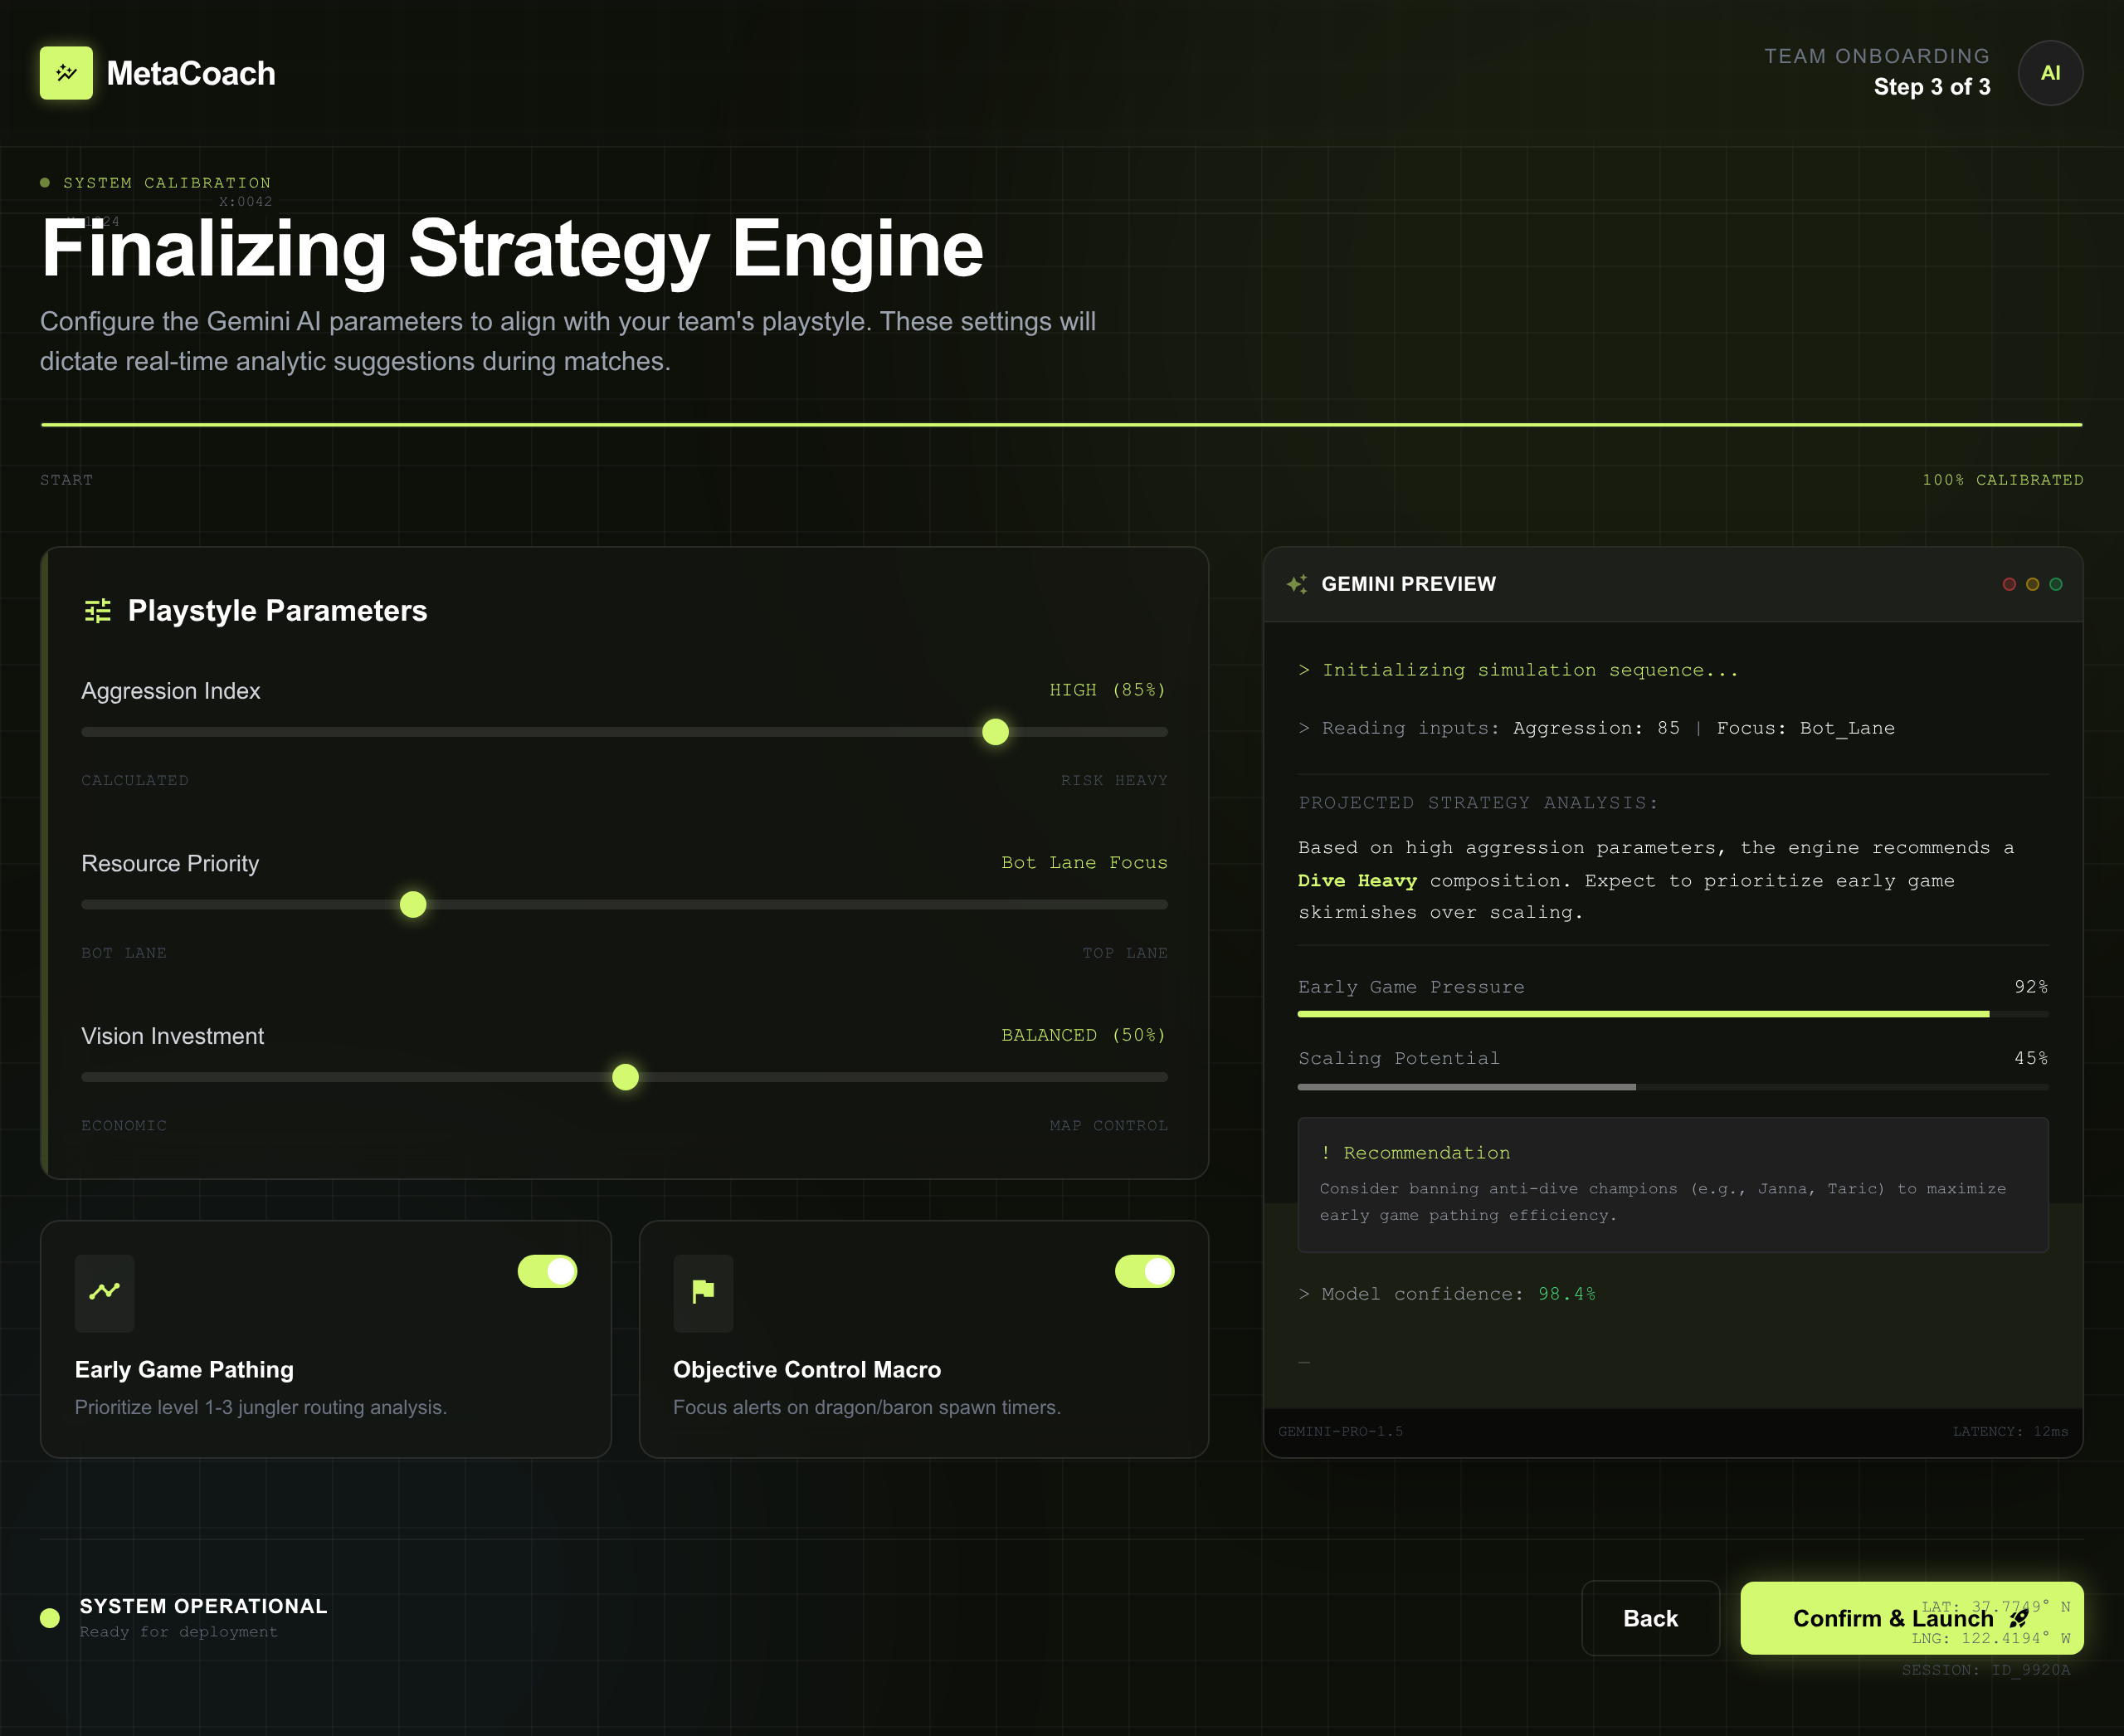The width and height of the screenshot is (2124, 1736).
Task: Click the System Operational status indicator dot
Action: (50, 1617)
